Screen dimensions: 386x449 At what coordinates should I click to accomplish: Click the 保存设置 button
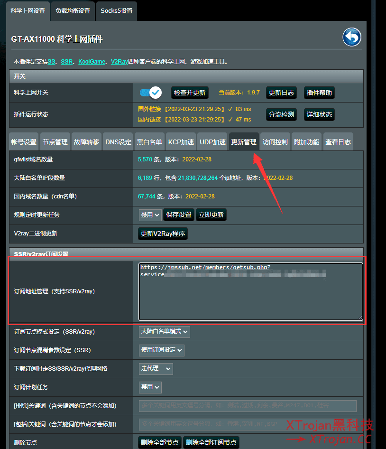[x=179, y=215]
